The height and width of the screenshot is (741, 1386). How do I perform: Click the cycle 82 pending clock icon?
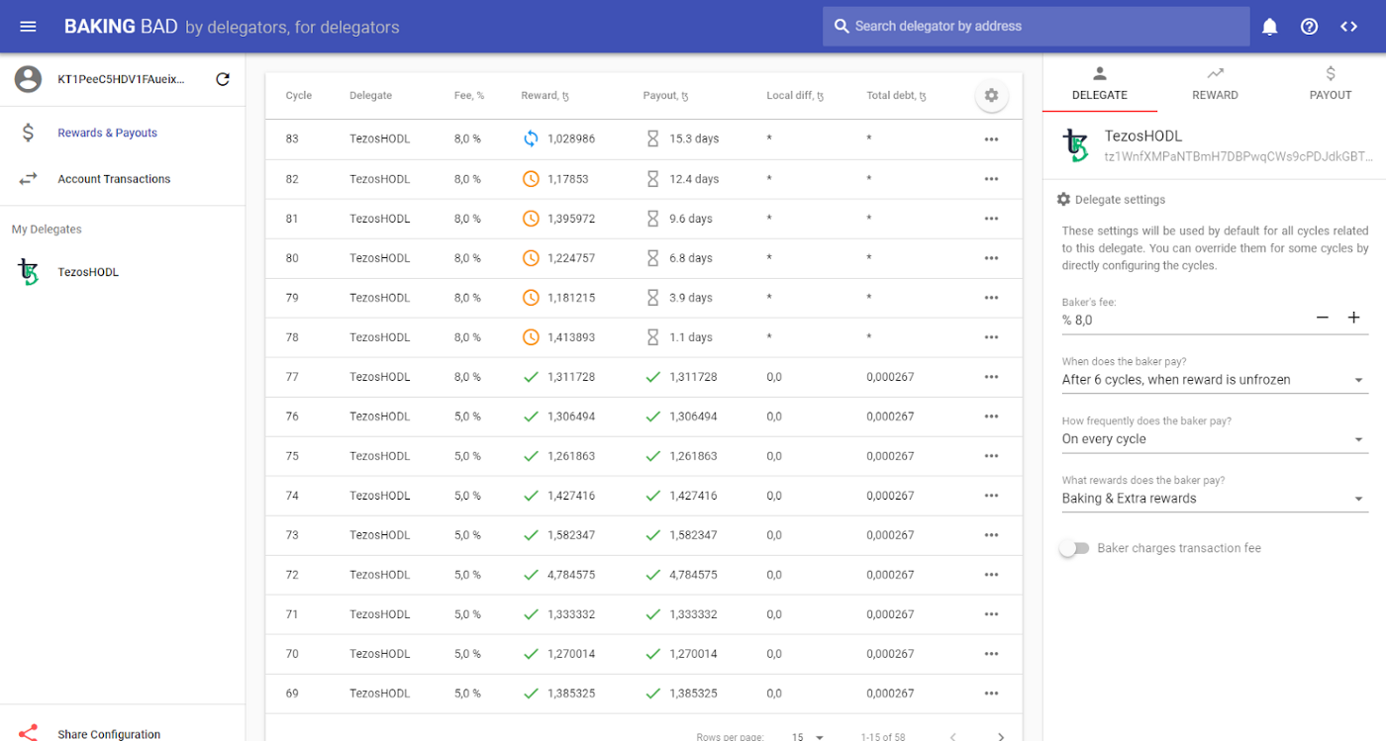[531, 179]
